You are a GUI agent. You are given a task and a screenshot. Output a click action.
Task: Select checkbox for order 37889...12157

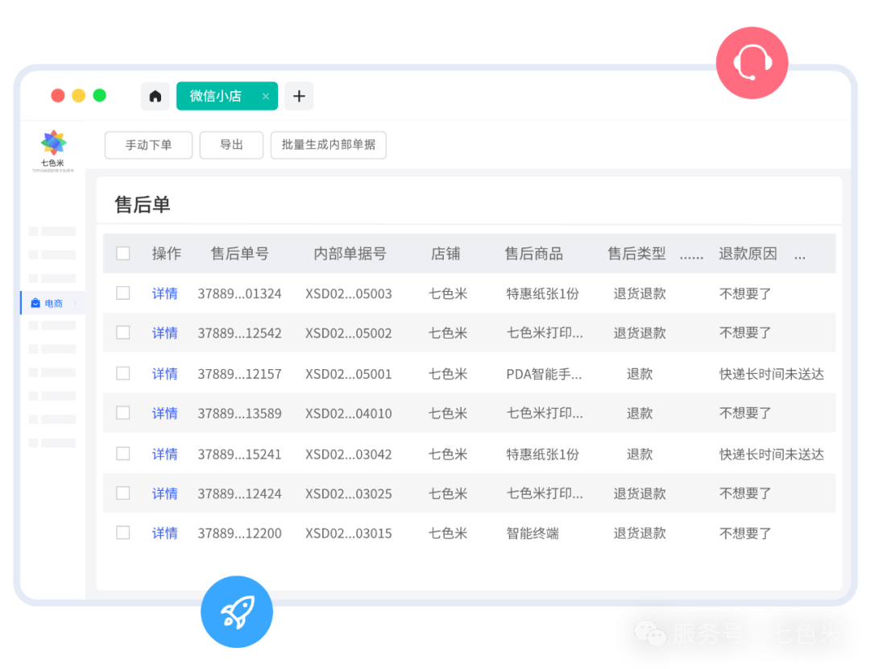coord(123,373)
